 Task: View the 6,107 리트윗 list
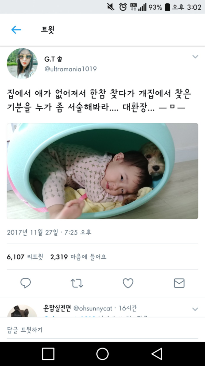pyautogui.click(x=25, y=257)
